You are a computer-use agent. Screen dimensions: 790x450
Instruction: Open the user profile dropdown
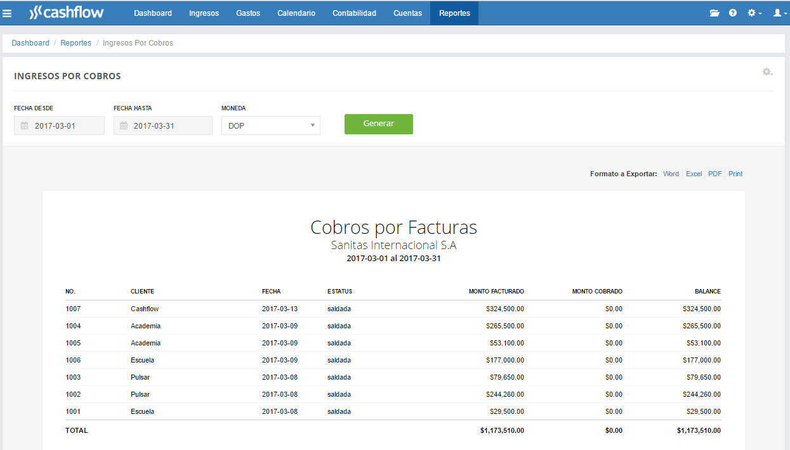(x=780, y=13)
